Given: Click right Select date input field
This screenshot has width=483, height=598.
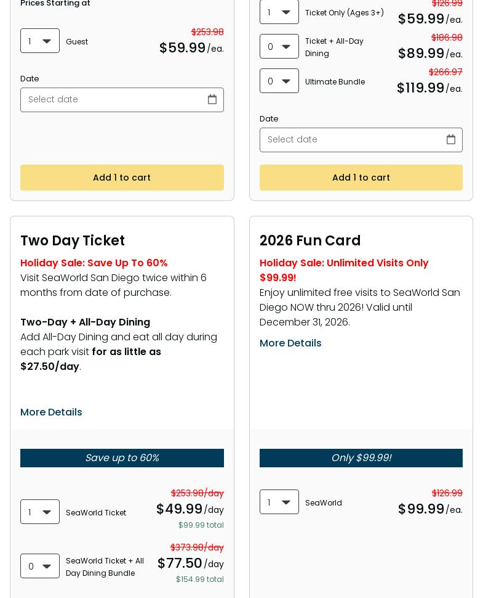Looking at the screenshot, I should coord(351,140).
